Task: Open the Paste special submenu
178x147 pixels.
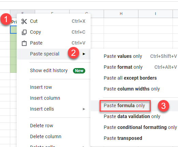Action: [x=54, y=54]
